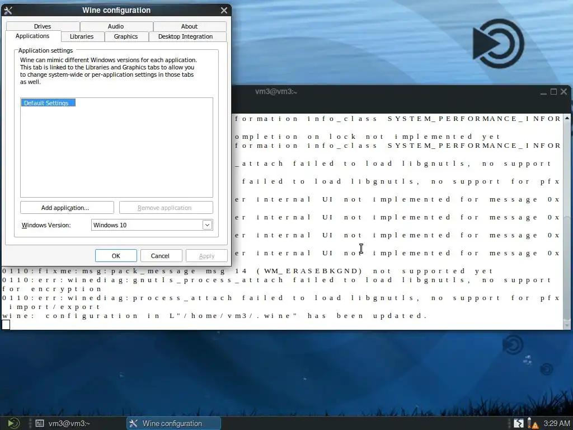This screenshot has height=430, width=573.
Task: Click the terminal title vm3@vm3:~
Action: point(276,92)
